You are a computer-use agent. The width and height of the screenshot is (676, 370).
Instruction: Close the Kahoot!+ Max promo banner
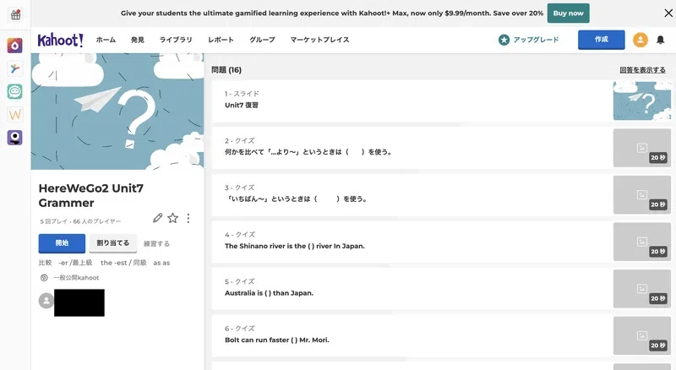click(668, 13)
